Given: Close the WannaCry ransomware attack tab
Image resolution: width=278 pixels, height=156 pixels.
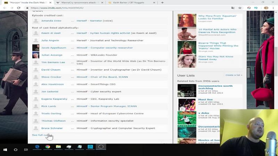Looking at the screenshot, I should (102, 3).
